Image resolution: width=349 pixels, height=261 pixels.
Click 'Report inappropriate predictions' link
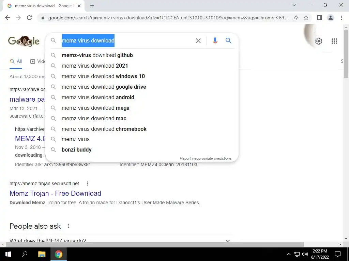click(206, 158)
